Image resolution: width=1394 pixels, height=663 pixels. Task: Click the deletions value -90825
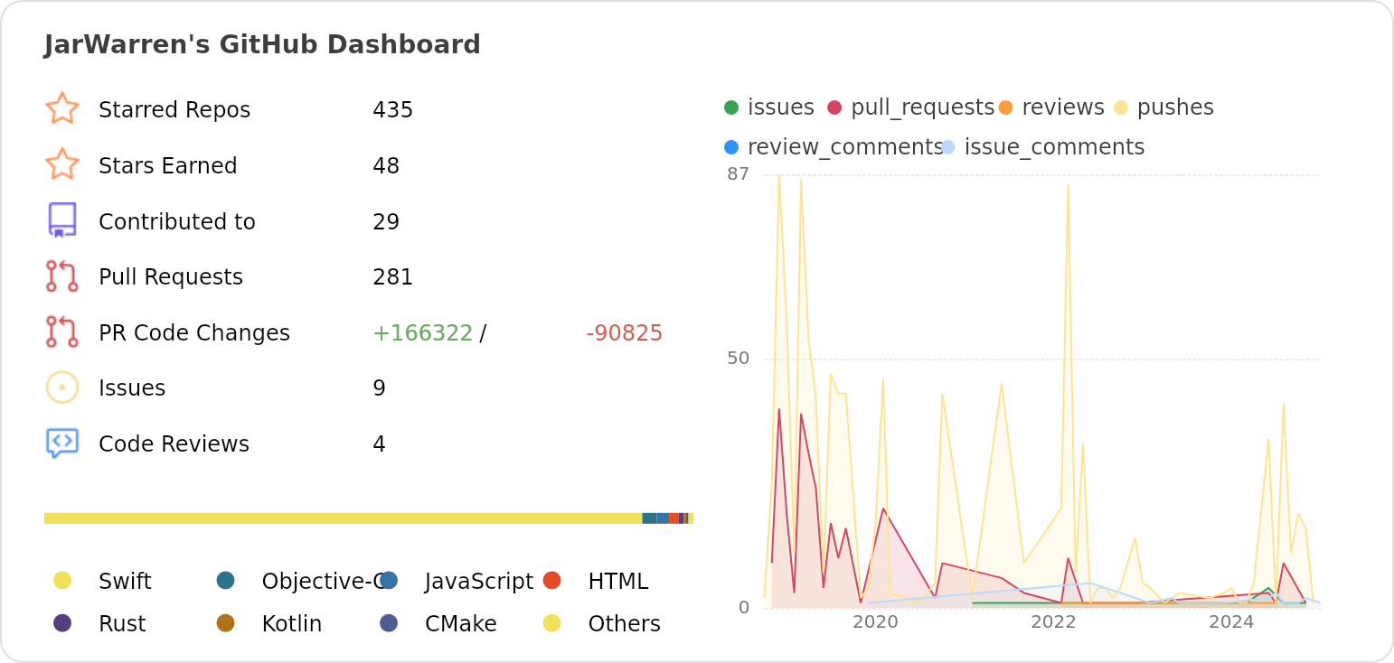[x=625, y=333]
